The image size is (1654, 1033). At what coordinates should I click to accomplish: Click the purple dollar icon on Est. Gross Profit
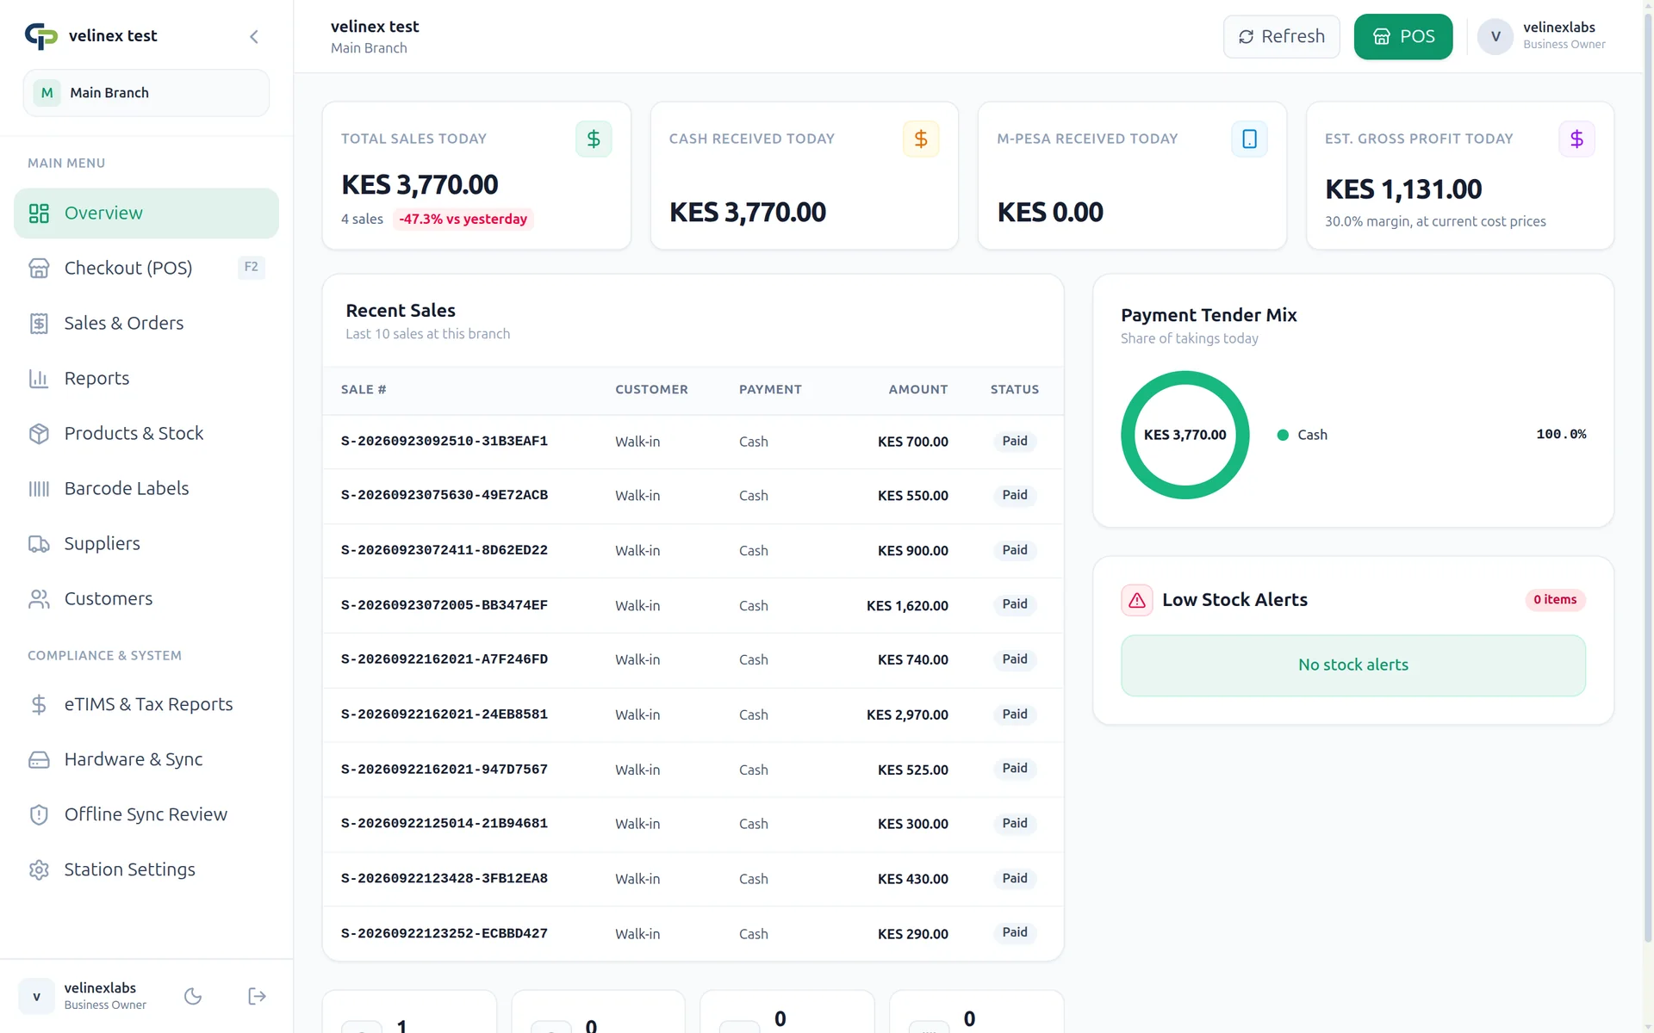coord(1576,139)
